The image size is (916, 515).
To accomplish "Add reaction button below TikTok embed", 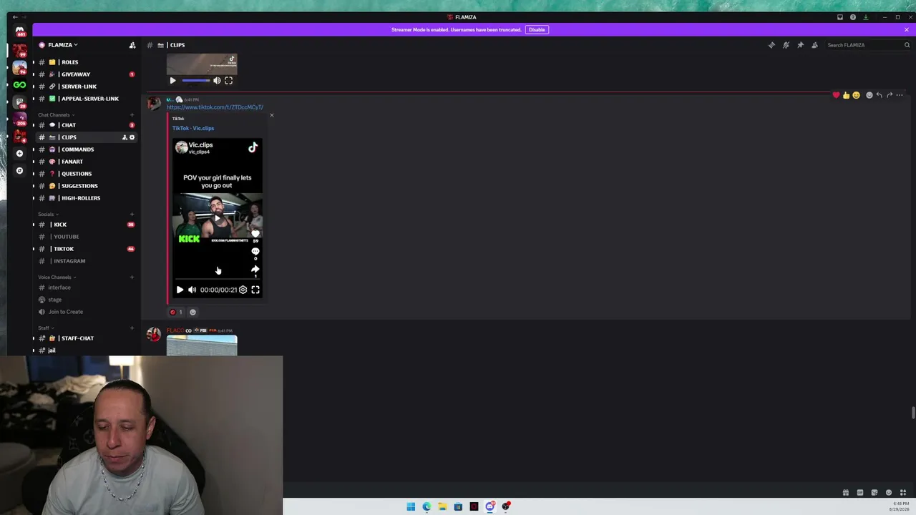I will coord(193,312).
